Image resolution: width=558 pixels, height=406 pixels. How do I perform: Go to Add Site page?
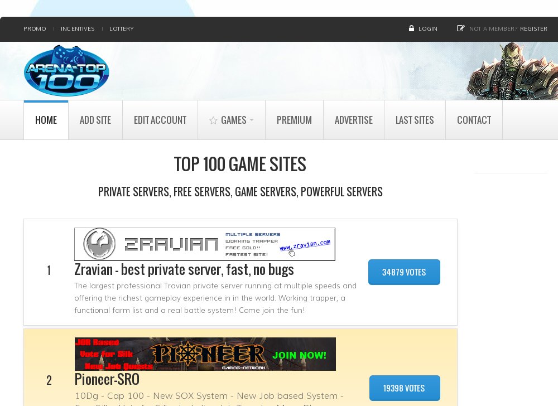coord(95,120)
